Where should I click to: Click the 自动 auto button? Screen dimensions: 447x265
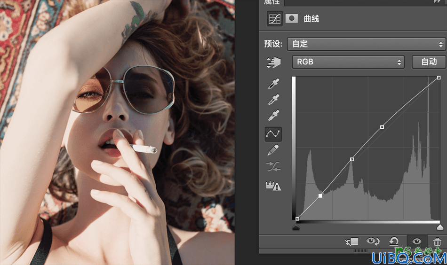coord(429,62)
